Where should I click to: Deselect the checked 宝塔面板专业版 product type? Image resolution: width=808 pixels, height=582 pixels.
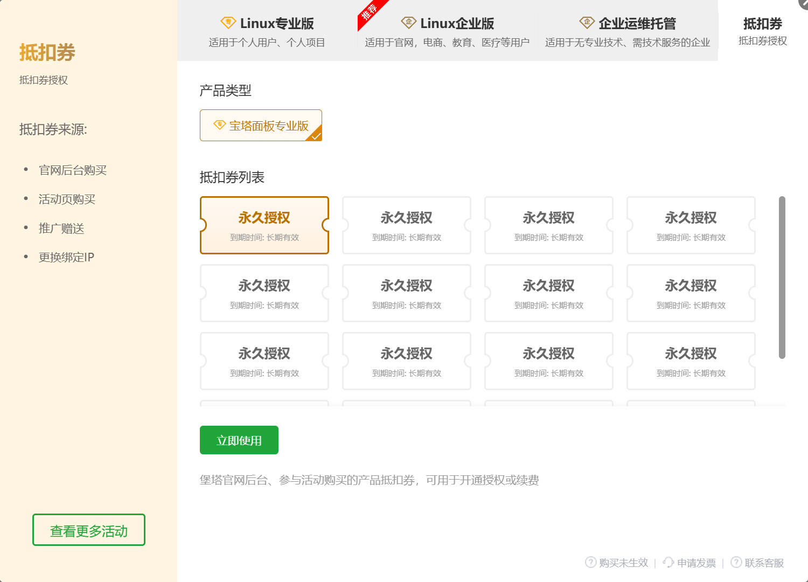coord(261,125)
